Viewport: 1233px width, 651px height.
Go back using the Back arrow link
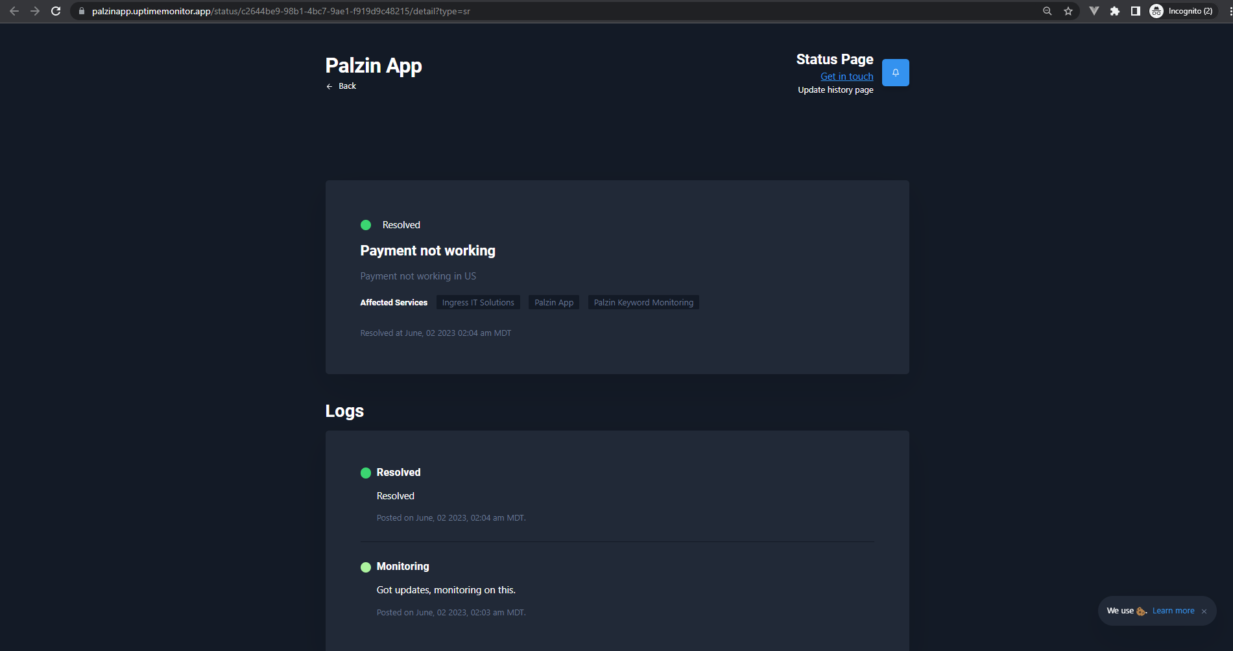pos(341,86)
